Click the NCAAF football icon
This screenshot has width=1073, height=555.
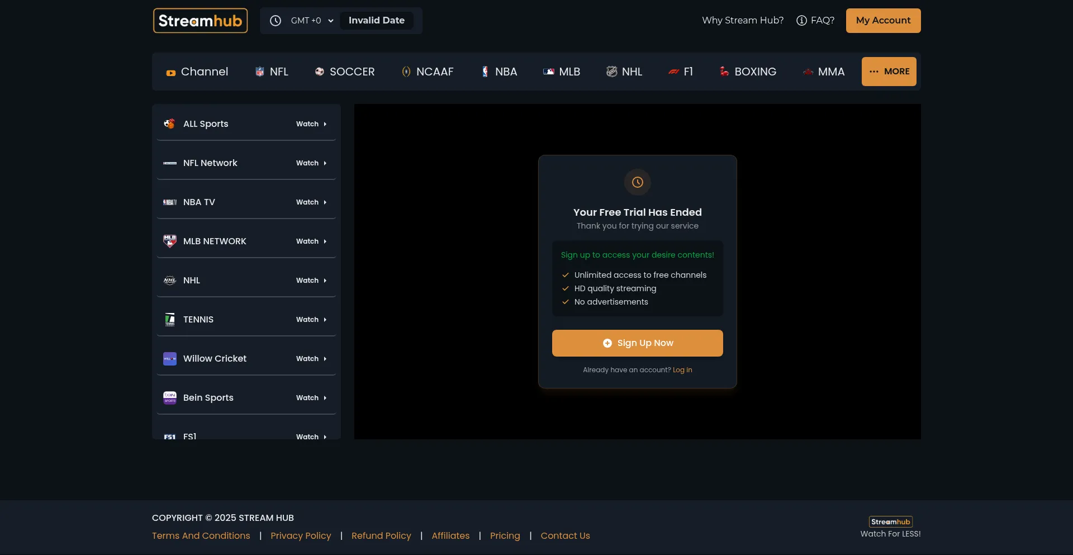406,72
